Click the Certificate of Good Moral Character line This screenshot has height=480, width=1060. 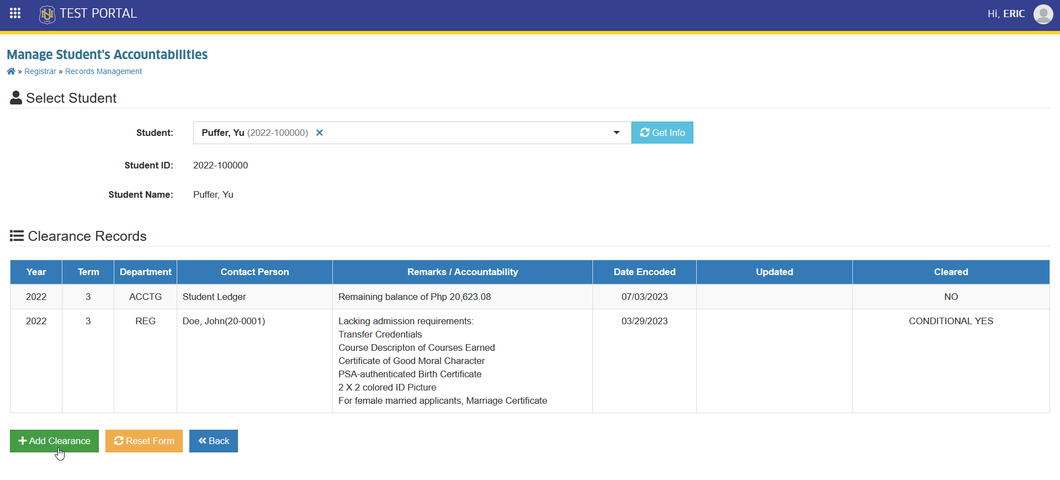pyautogui.click(x=411, y=361)
